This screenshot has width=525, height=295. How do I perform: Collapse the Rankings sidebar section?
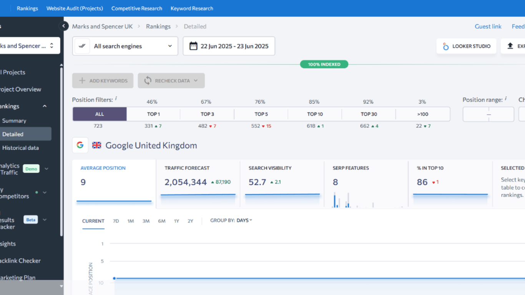(x=45, y=106)
